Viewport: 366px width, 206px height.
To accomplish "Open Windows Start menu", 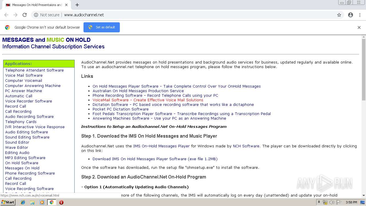I will tap(8, 202).
